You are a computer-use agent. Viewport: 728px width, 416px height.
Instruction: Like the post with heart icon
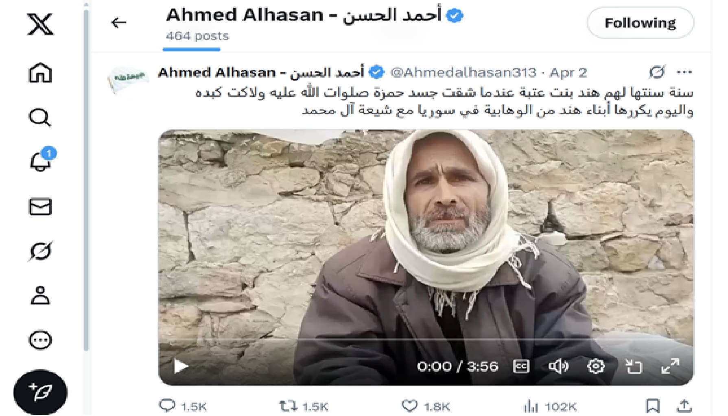tap(409, 406)
